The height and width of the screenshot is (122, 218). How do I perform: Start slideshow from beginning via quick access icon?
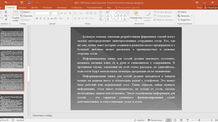[21, 2]
